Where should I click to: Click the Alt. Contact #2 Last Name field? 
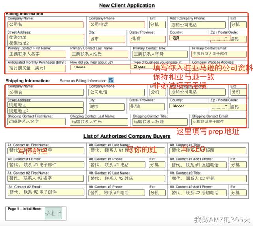point(127,179)
